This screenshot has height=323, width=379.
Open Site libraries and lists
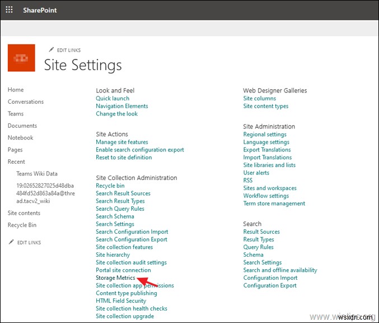pyautogui.click(x=269, y=165)
